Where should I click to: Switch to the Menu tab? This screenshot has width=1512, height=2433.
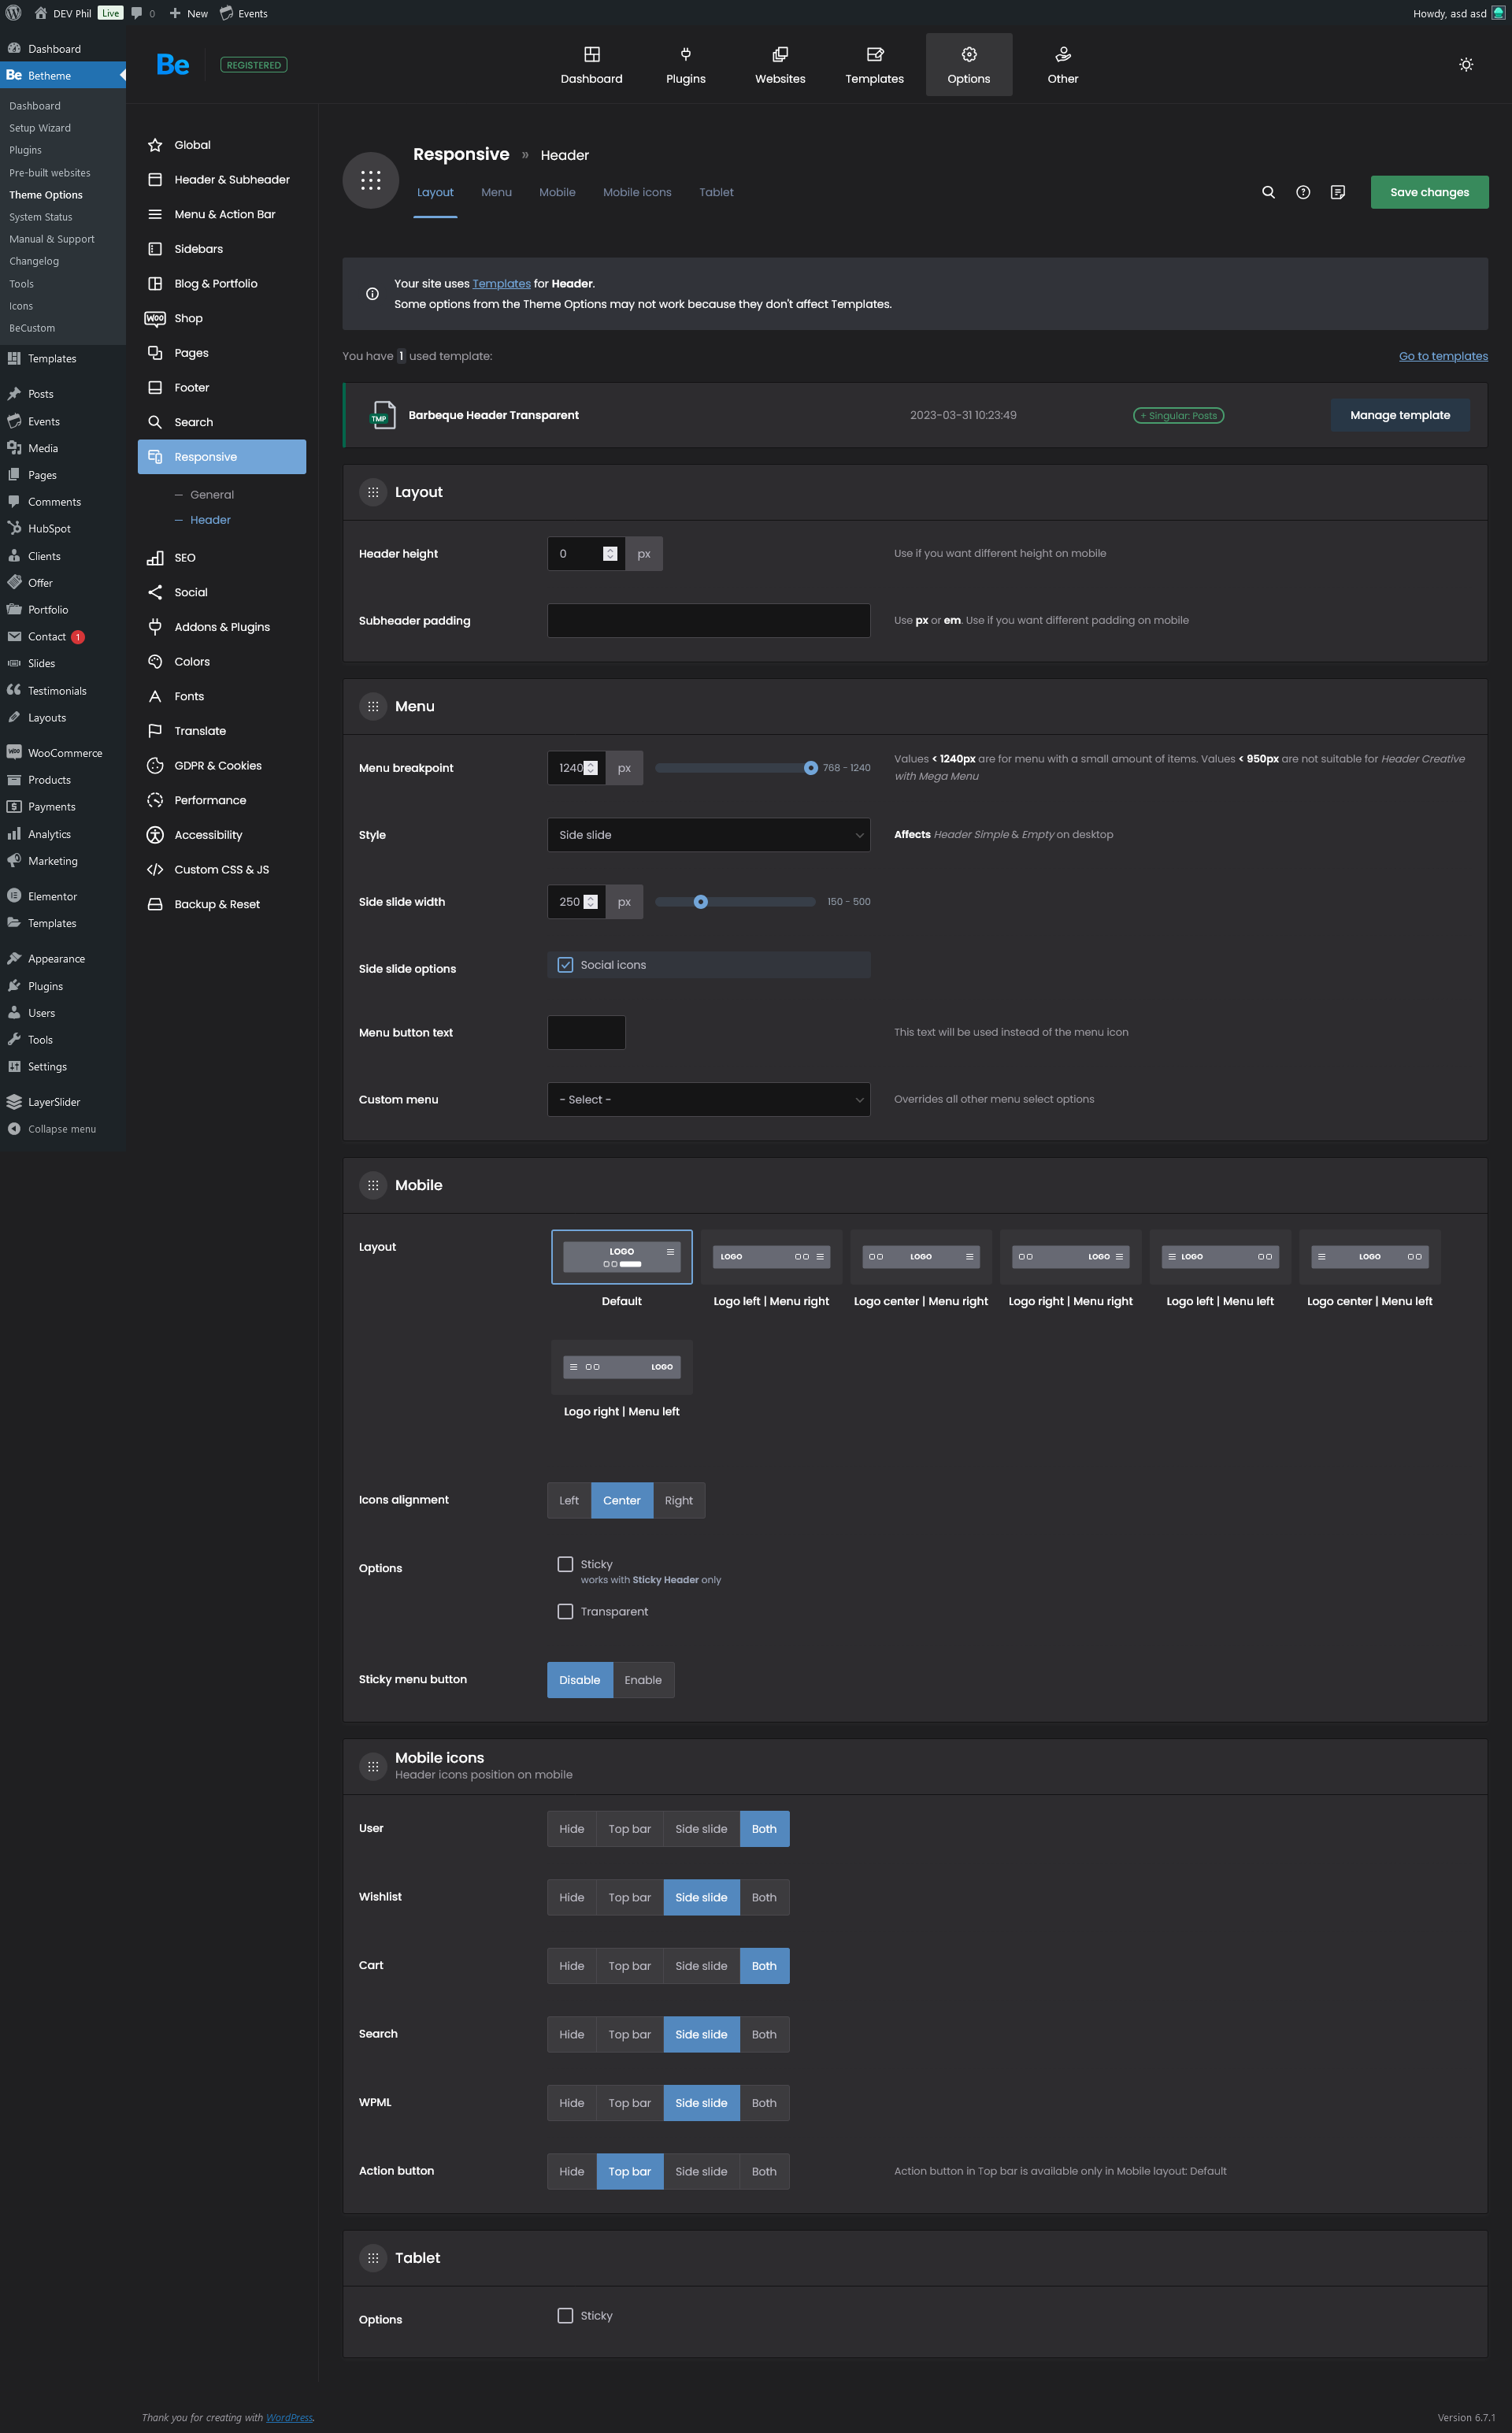pos(496,192)
